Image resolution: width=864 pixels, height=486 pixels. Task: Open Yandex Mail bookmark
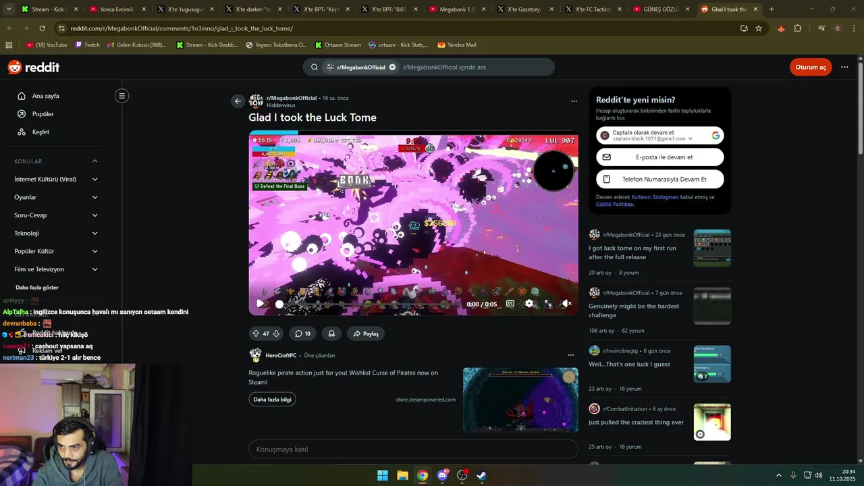457,45
